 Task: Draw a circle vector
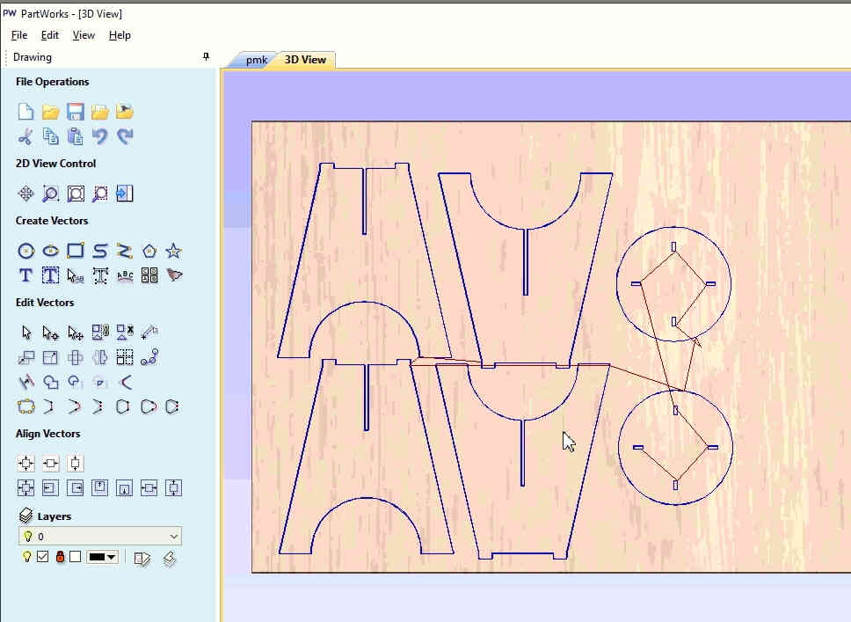coord(25,251)
